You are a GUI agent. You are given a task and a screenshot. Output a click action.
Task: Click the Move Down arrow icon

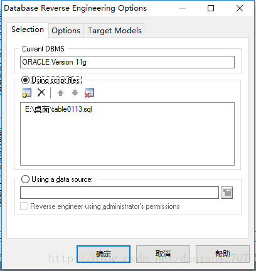click(x=75, y=93)
